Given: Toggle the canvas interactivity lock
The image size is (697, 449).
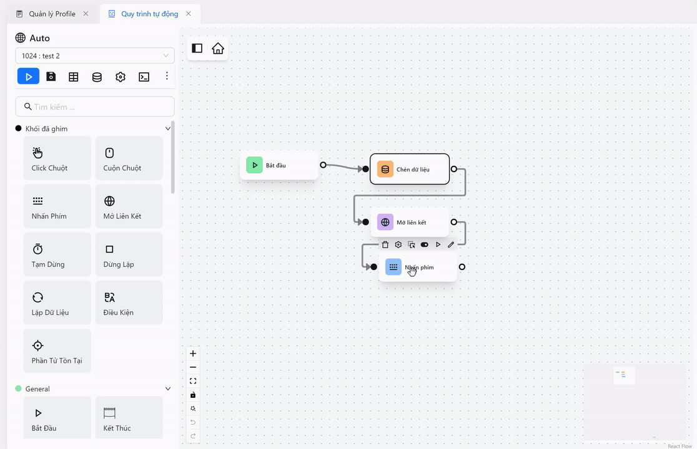Looking at the screenshot, I should click(193, 395).
